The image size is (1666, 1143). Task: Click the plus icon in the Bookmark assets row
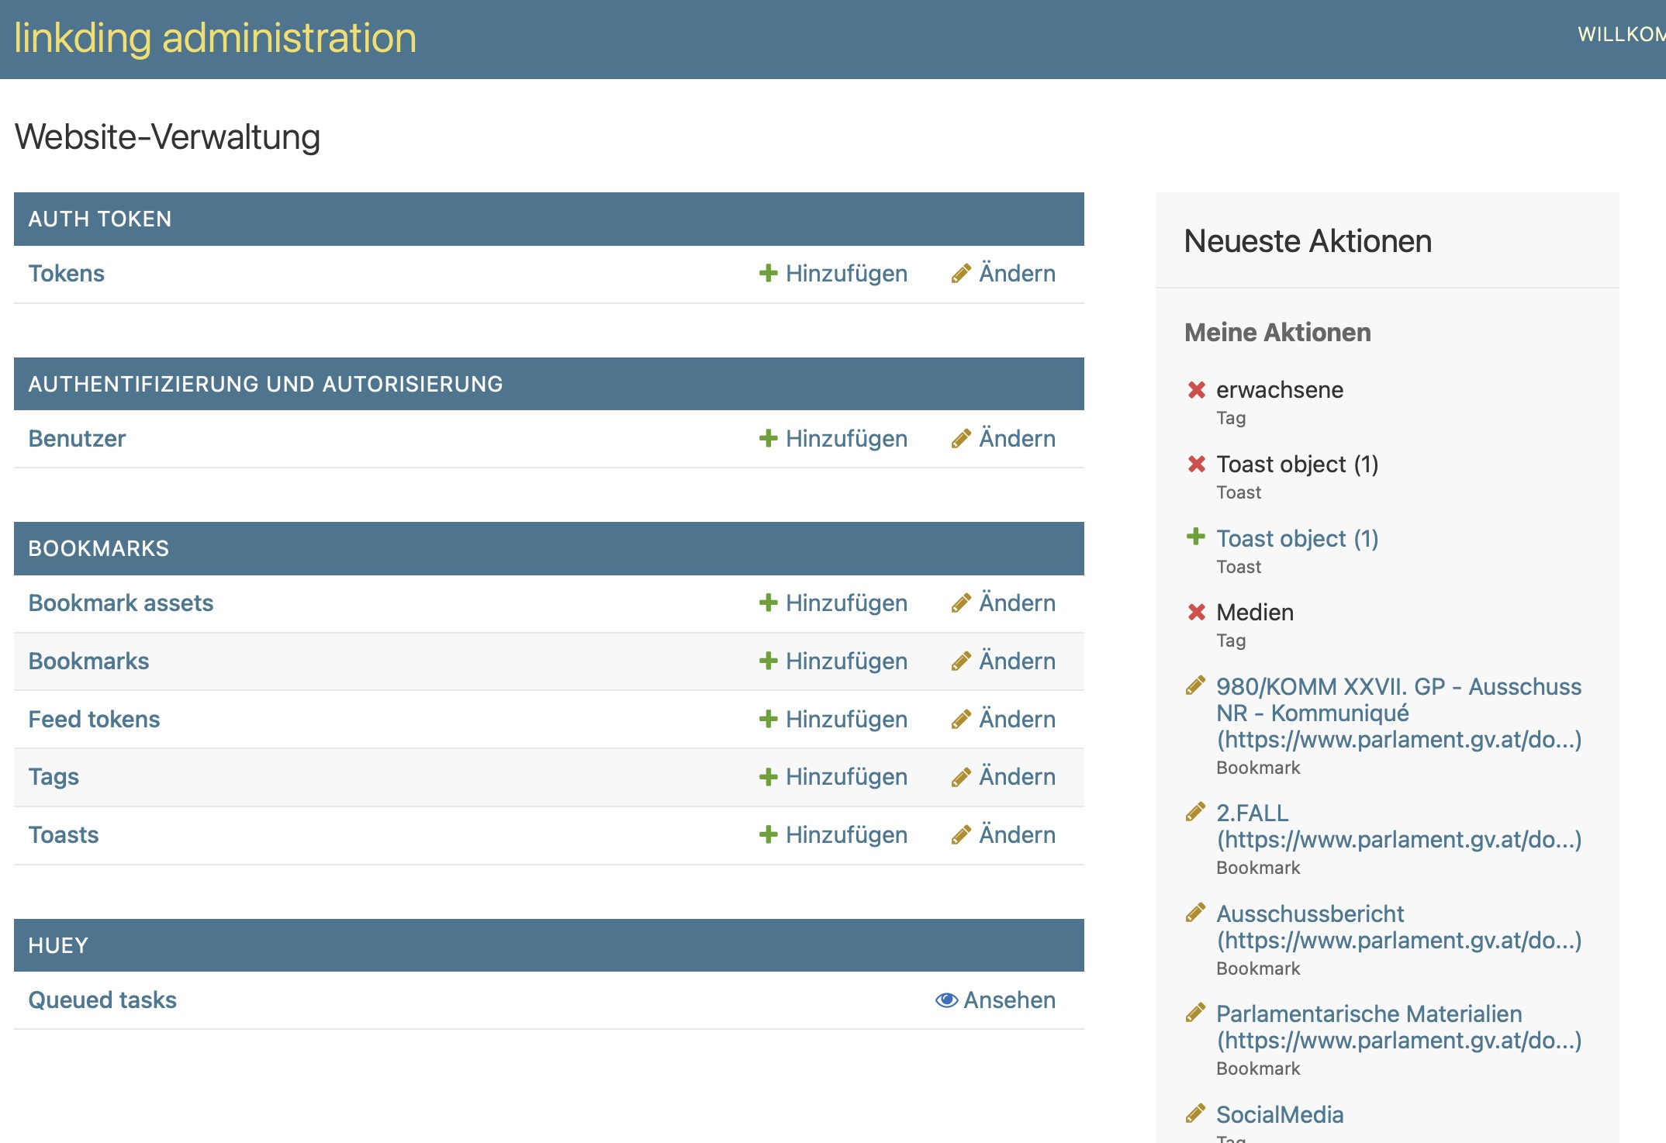point(768,603)
